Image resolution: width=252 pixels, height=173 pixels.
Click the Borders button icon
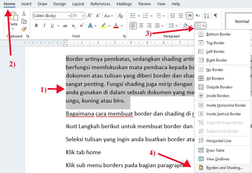pos(198,26)
